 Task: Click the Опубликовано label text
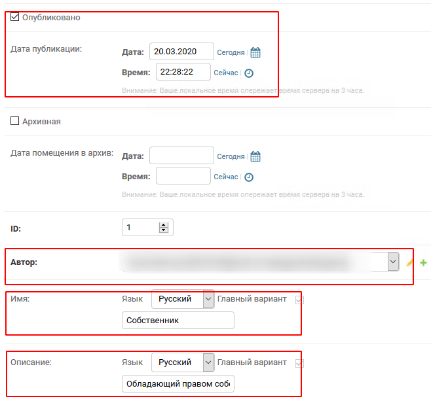pos(51,17)
